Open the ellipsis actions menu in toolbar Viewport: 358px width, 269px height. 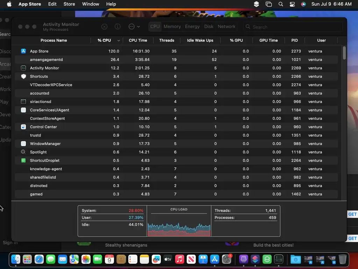[134, 27]
